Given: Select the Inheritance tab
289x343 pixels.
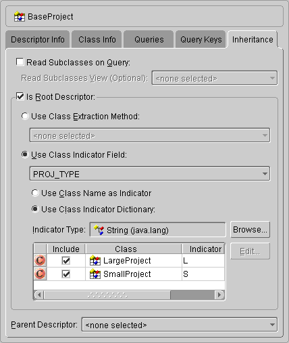Looking at the screenshot, I should pyautogui.click(x=253, y=40).
